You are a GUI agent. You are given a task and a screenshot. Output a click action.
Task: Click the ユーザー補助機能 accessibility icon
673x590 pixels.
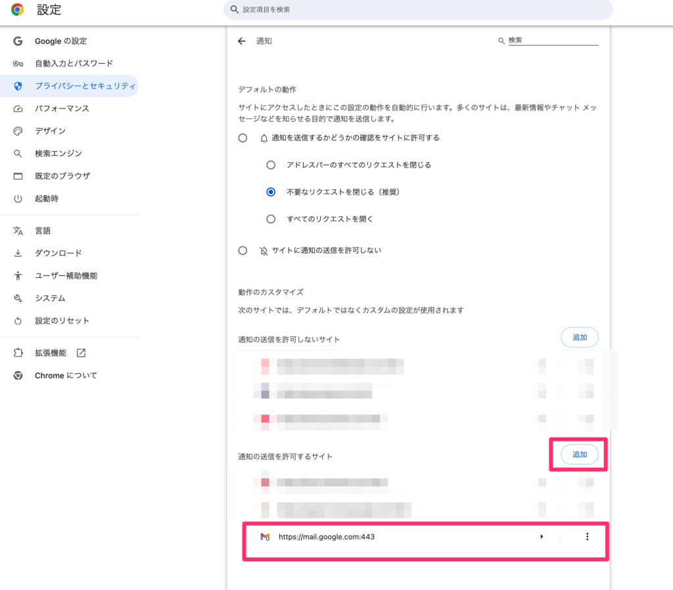point(17,275)
